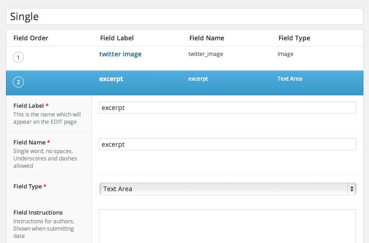Image resolution: width=369 pixels, height=243 pixels.
Task: Click into the Field Label text box
Action: click(x=227, y=108)
